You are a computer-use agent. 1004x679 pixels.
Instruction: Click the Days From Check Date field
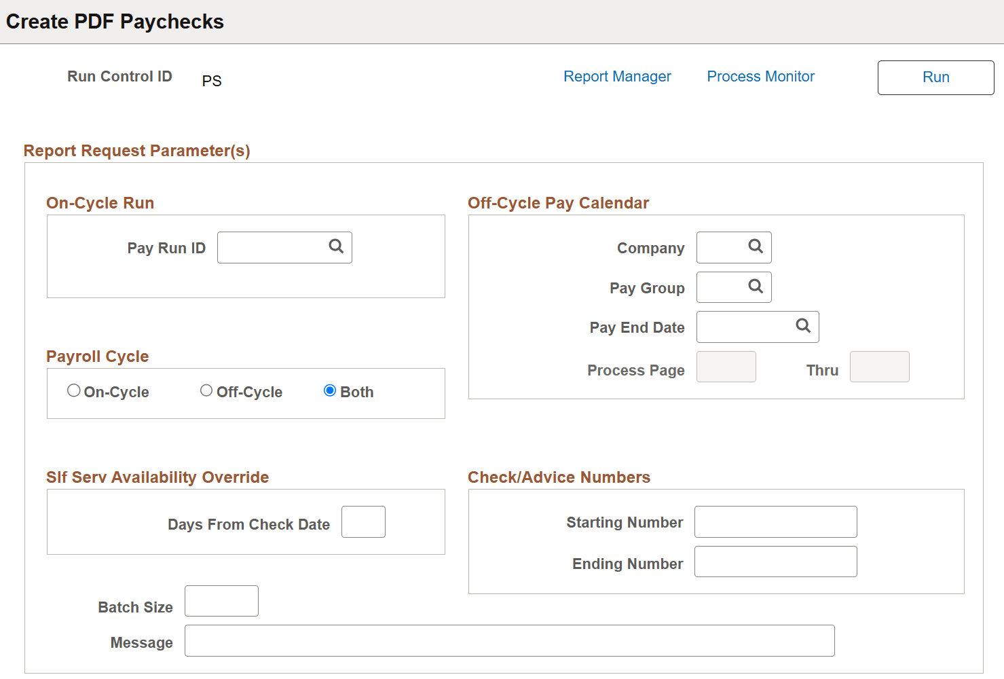pos(363,521)
